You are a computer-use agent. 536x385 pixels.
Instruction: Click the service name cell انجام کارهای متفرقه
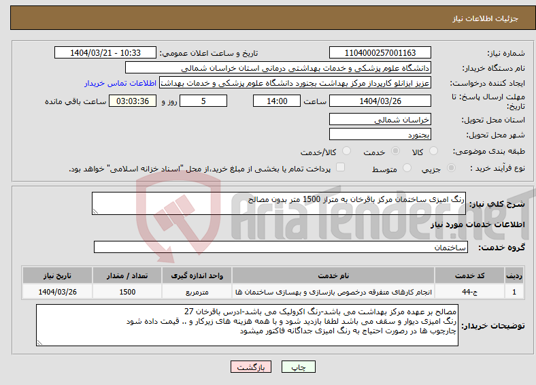tap(333, 292)
